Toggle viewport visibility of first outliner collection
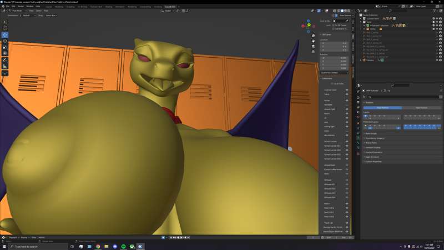This screenshot has height=250, width=444. [437, 18]
